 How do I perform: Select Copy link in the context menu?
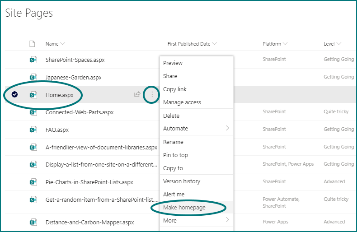tap(175, 89)
